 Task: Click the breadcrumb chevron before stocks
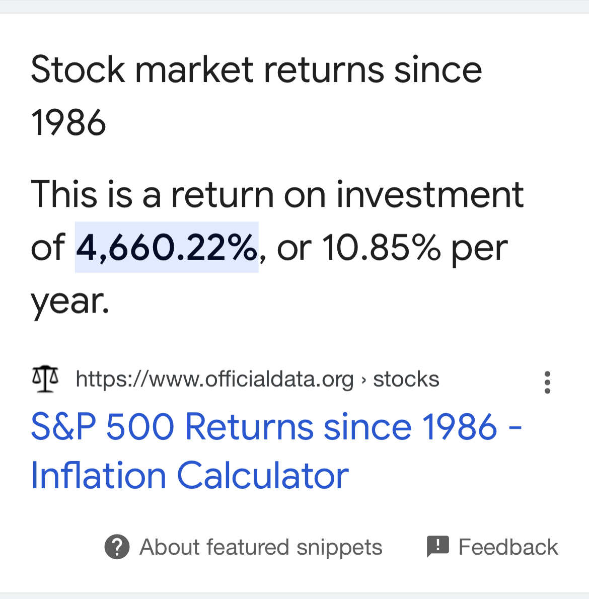pyautogui.click(x=363, y=380)
